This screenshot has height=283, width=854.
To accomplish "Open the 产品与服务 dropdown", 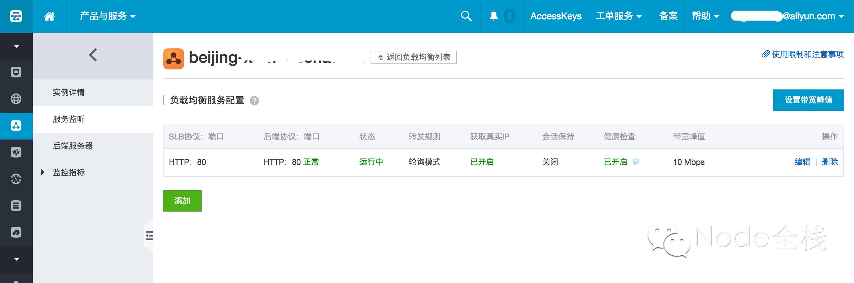I will click(x=108, y=16).
